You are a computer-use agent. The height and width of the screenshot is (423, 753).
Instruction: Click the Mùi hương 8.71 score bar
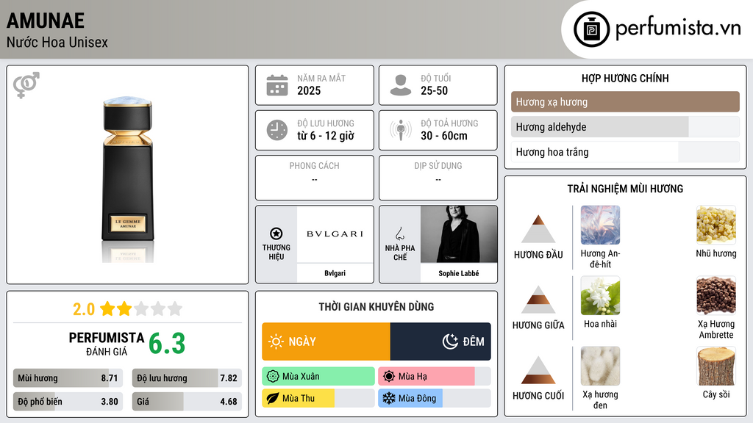coord(68,378)
